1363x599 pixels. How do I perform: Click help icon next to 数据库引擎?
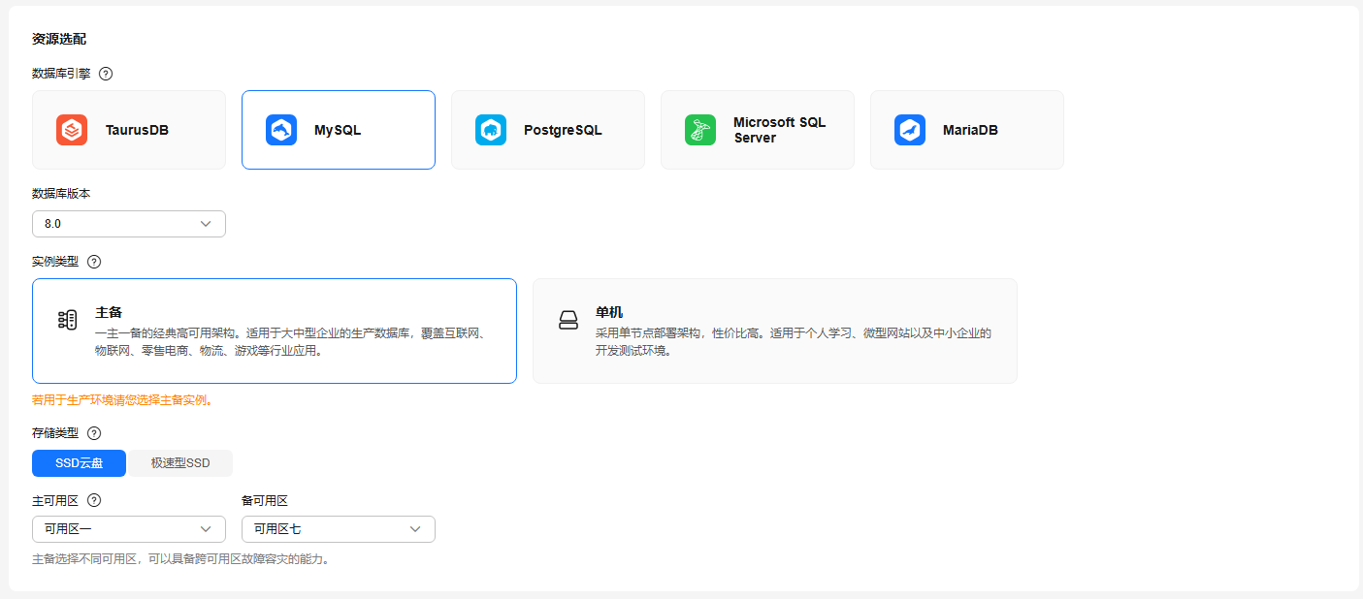click(106, 74)
